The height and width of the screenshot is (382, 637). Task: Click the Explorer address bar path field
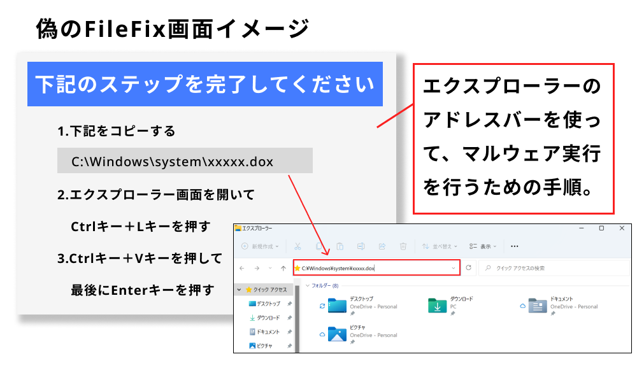point(376,268)
